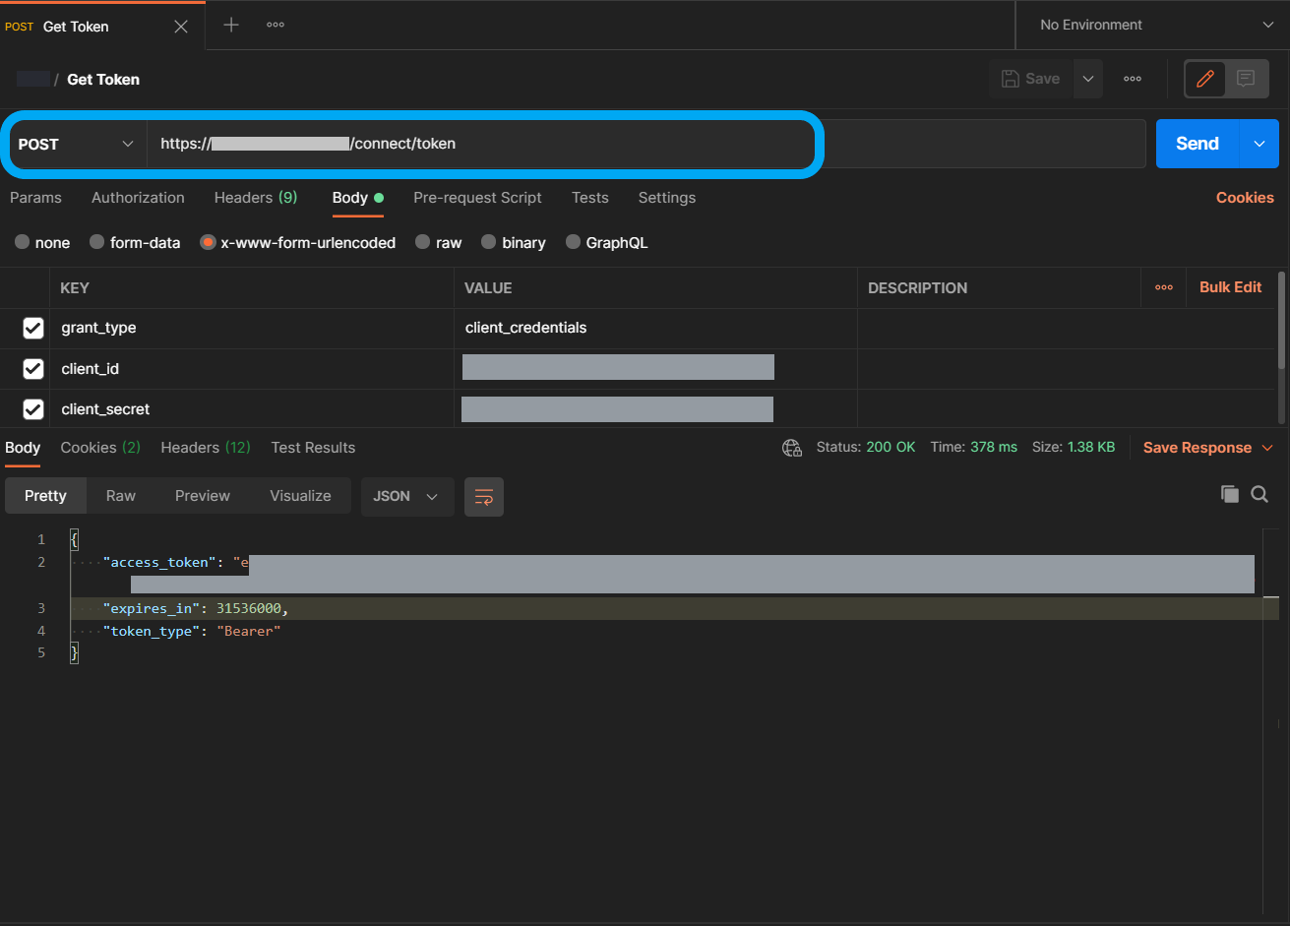This screenshot has height=926, width=1290.
Task: Click the Save button
Action: (x=1030, y=79)
